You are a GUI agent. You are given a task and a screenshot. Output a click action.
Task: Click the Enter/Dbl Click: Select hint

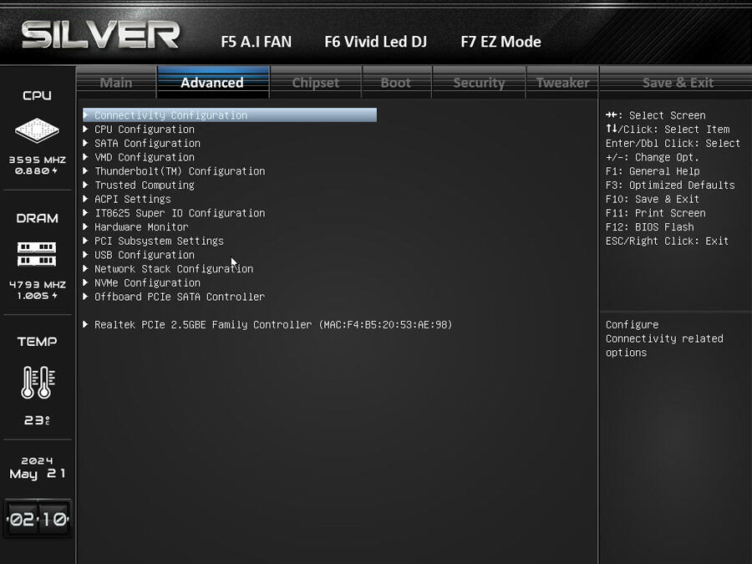tap(673, 143)
